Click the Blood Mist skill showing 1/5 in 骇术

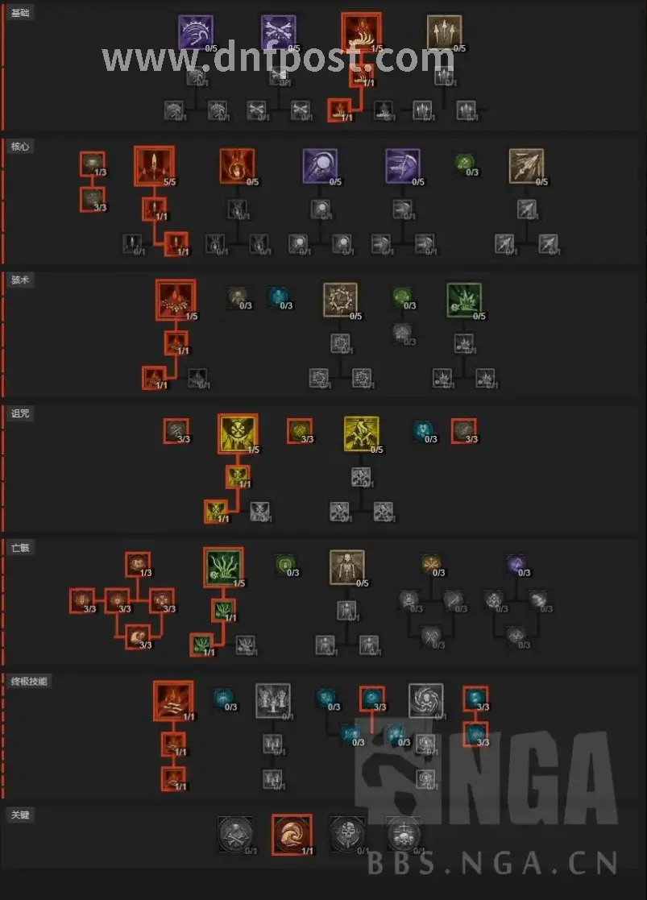(x=176, y=300)
